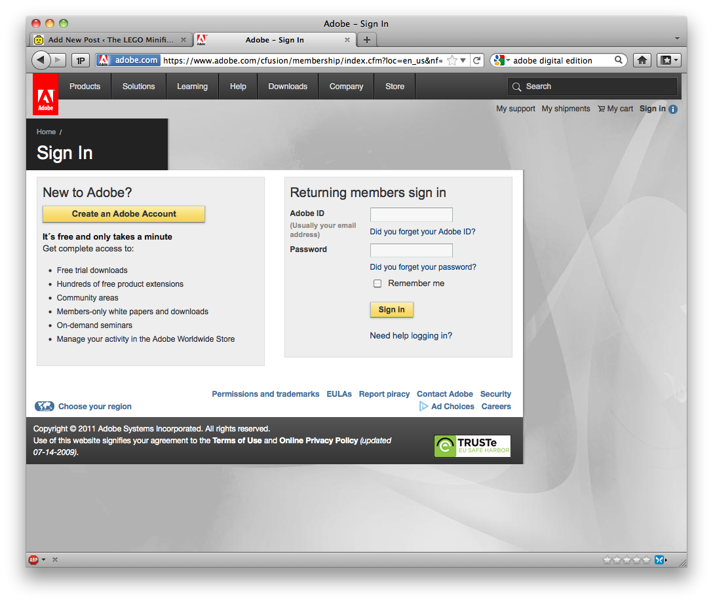Visit the Careers footer link
The height and width of the screenshot is (603, 713).
click(x=496, y=406)
